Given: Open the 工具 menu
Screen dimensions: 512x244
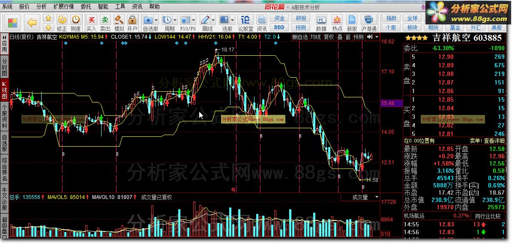Looking at the screenshot, I should (120, 6).
